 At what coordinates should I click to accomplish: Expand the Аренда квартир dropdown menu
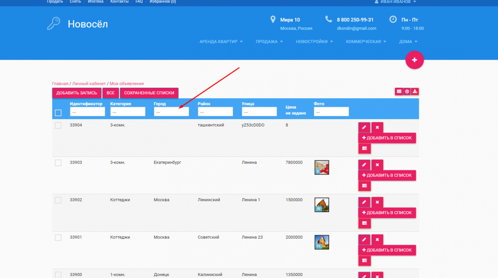point(221,42)
